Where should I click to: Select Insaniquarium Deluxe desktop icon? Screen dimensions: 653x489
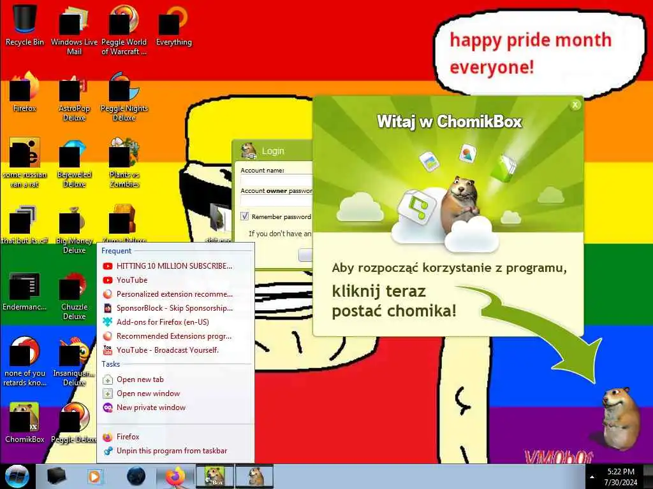74,362
